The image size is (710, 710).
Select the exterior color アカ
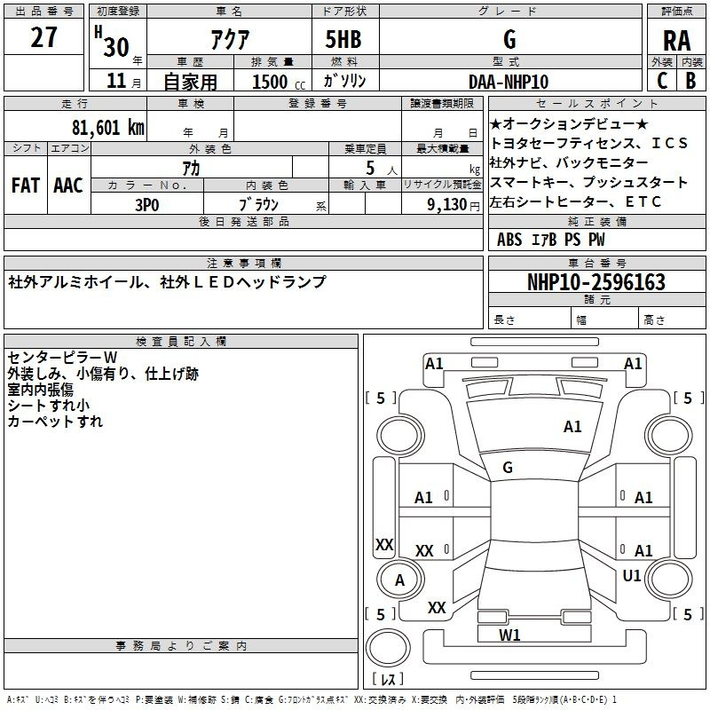click(x=191, y=169)
